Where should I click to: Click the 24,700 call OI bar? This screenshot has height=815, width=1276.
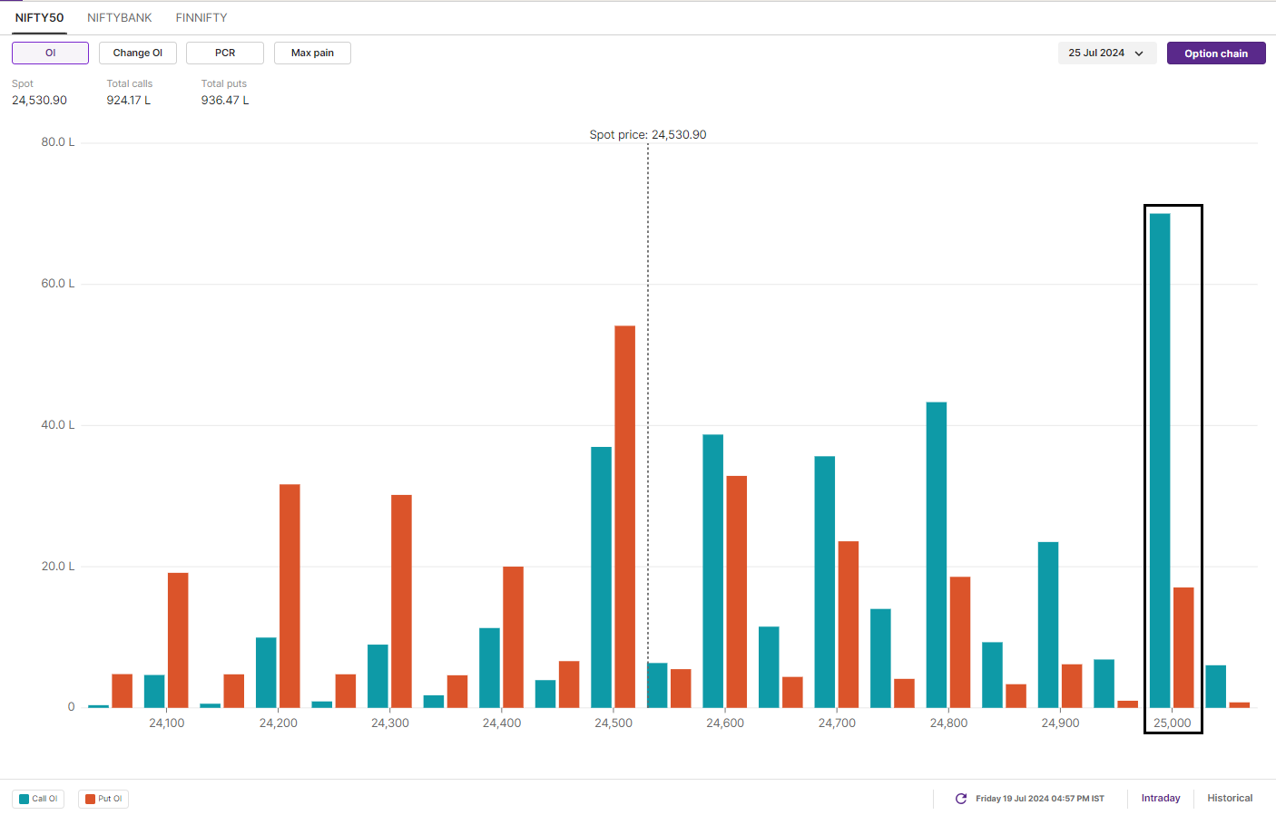[825, 582]
